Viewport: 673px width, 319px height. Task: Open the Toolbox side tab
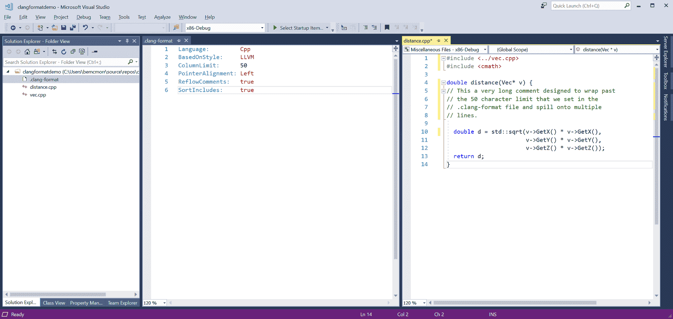pyautogui.click(x=666, y=81)
